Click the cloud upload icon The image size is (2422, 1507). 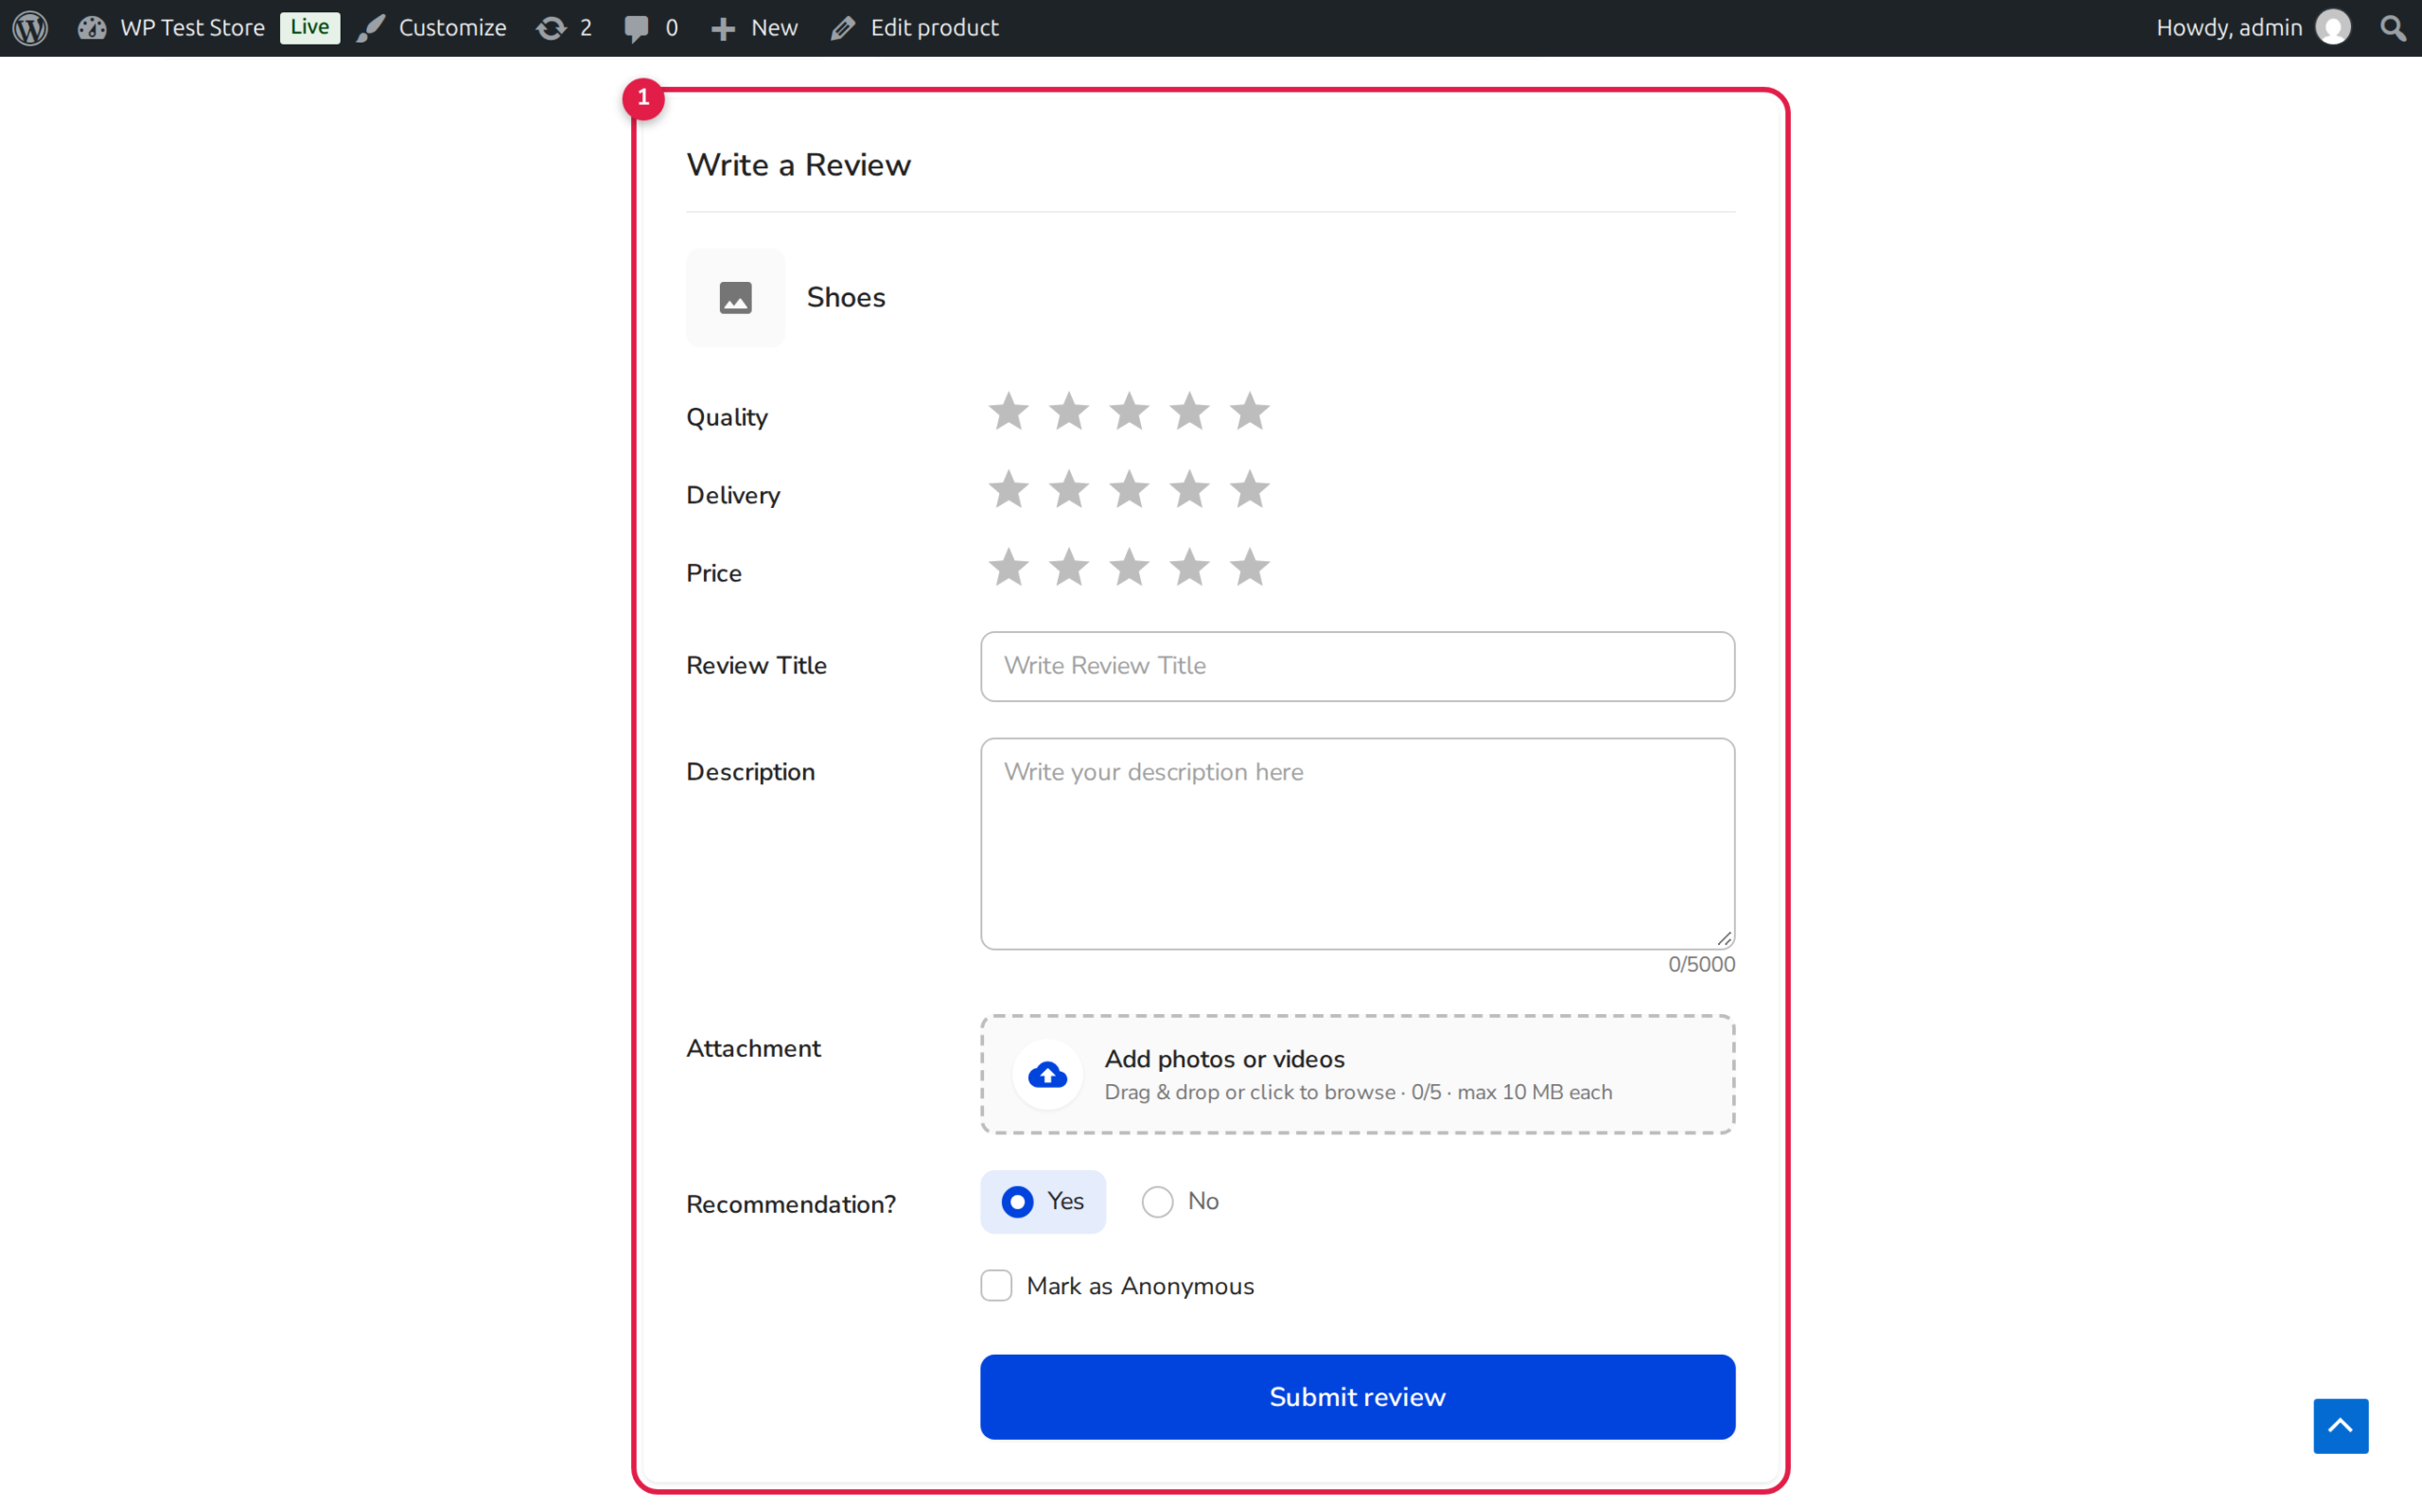pos(1047,1075)
